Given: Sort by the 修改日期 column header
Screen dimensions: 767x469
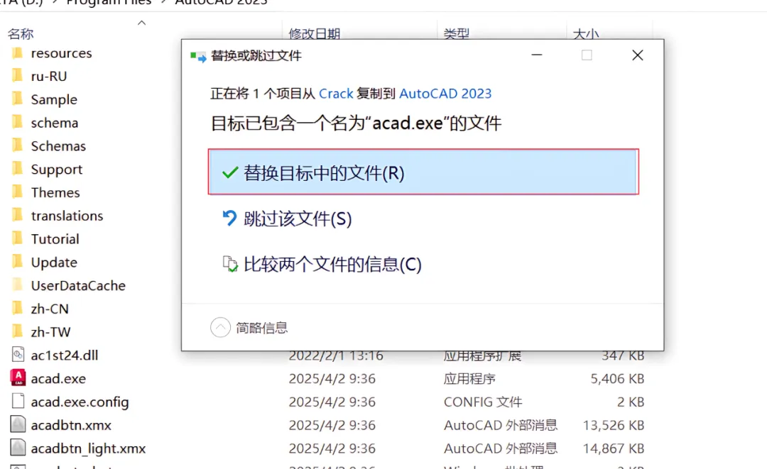Looking at the screenshot, I should tap(315, 34).
